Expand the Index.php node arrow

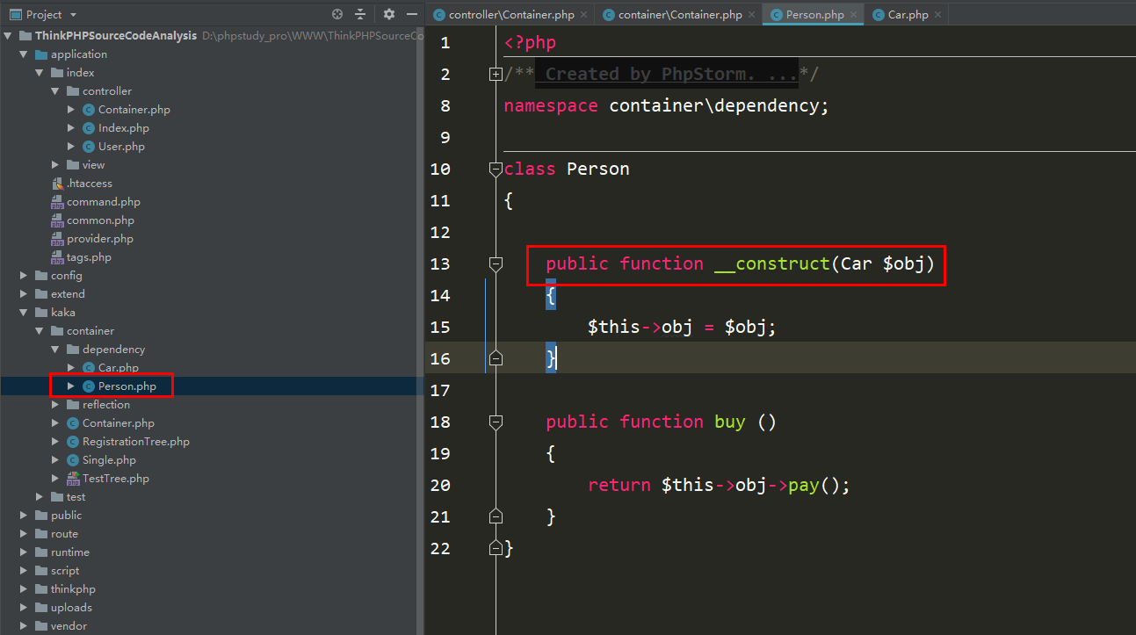click(71, 128)
